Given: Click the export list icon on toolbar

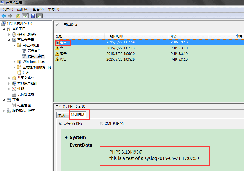Looking at the screenshot, I should click(x=18, y=16).
